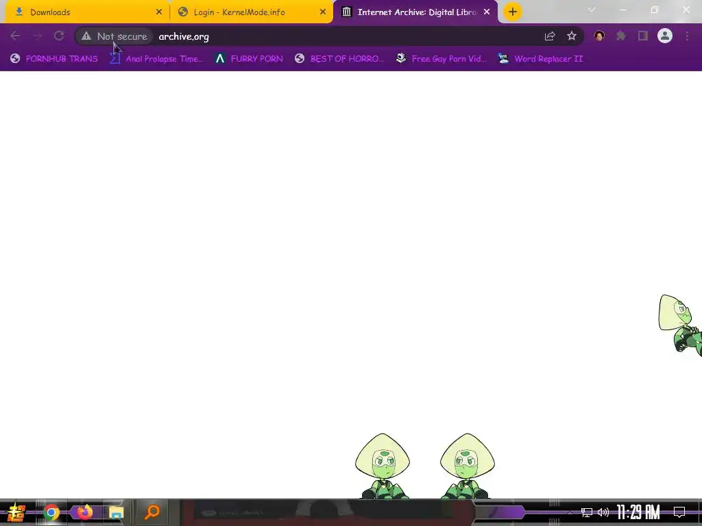Open the notification center icon
The width and height of the screenshot is (702, 526).
click(679, 512)
